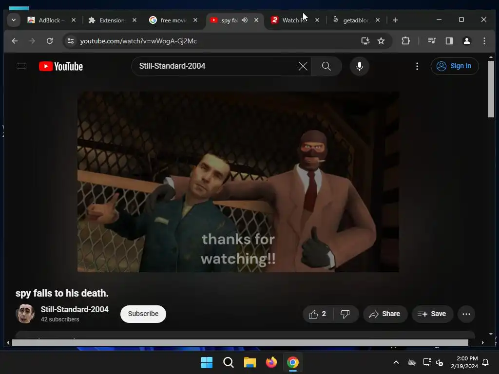Open a new tab with plus button
The width and height of the screenshot is (499, 374).
(x=395, y=20)
